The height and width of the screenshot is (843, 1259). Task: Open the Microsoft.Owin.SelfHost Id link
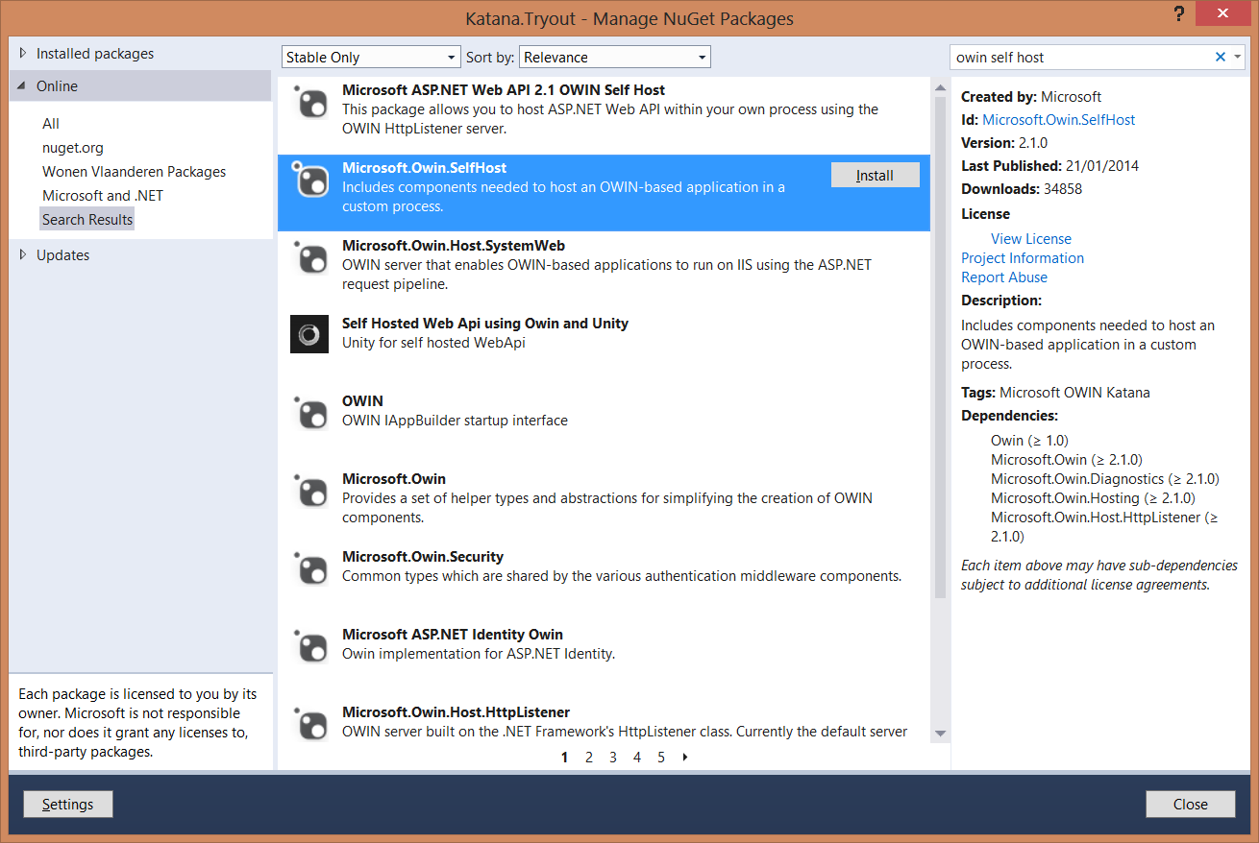[x=1059, y=119]
